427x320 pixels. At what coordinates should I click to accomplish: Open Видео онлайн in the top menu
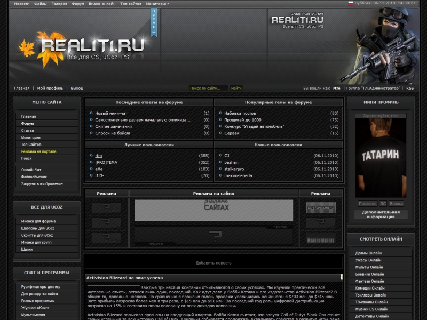[102, 4]
